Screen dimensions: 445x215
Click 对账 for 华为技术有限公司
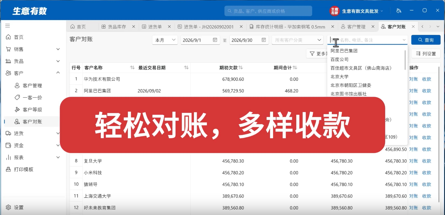413,79
